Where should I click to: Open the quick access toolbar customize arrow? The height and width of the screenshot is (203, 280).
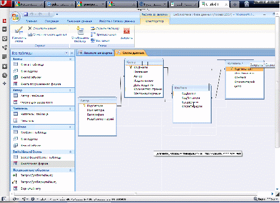tap(57, 14)
